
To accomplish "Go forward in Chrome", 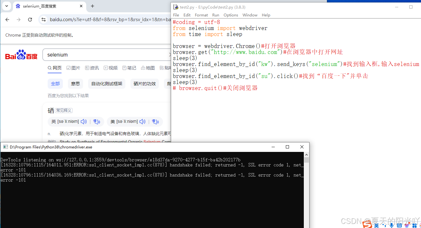I will 19,20.
